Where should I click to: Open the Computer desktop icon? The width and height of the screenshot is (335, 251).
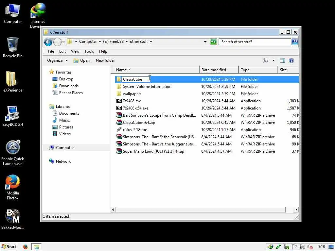[13, 14]
